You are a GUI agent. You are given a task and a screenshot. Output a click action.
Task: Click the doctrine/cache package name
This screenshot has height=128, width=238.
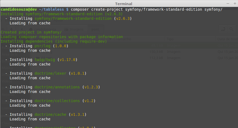coord(50,114)
